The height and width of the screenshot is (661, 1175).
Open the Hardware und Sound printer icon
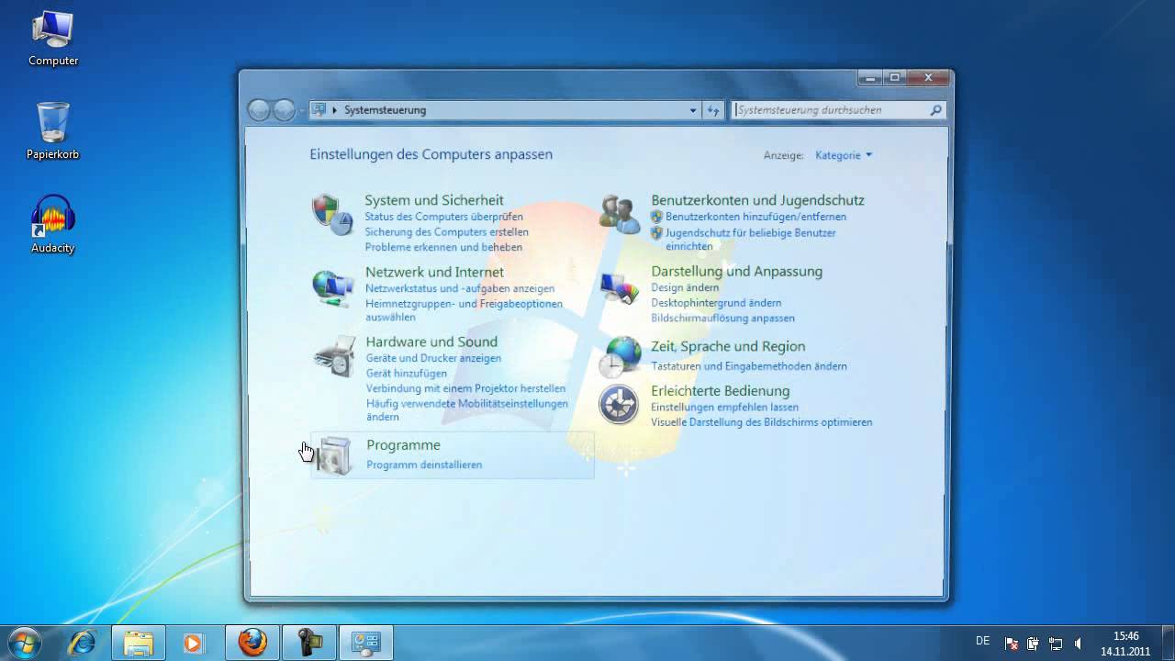click(x=333, y=356)
